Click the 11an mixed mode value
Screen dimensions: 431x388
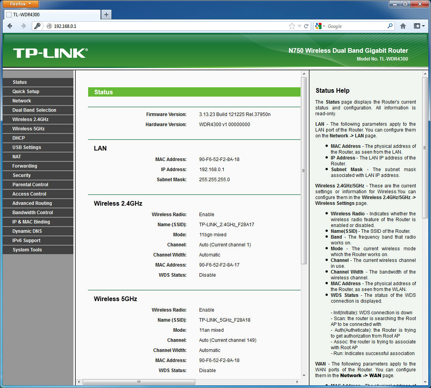pyautogui.click(x=211, y=330)
